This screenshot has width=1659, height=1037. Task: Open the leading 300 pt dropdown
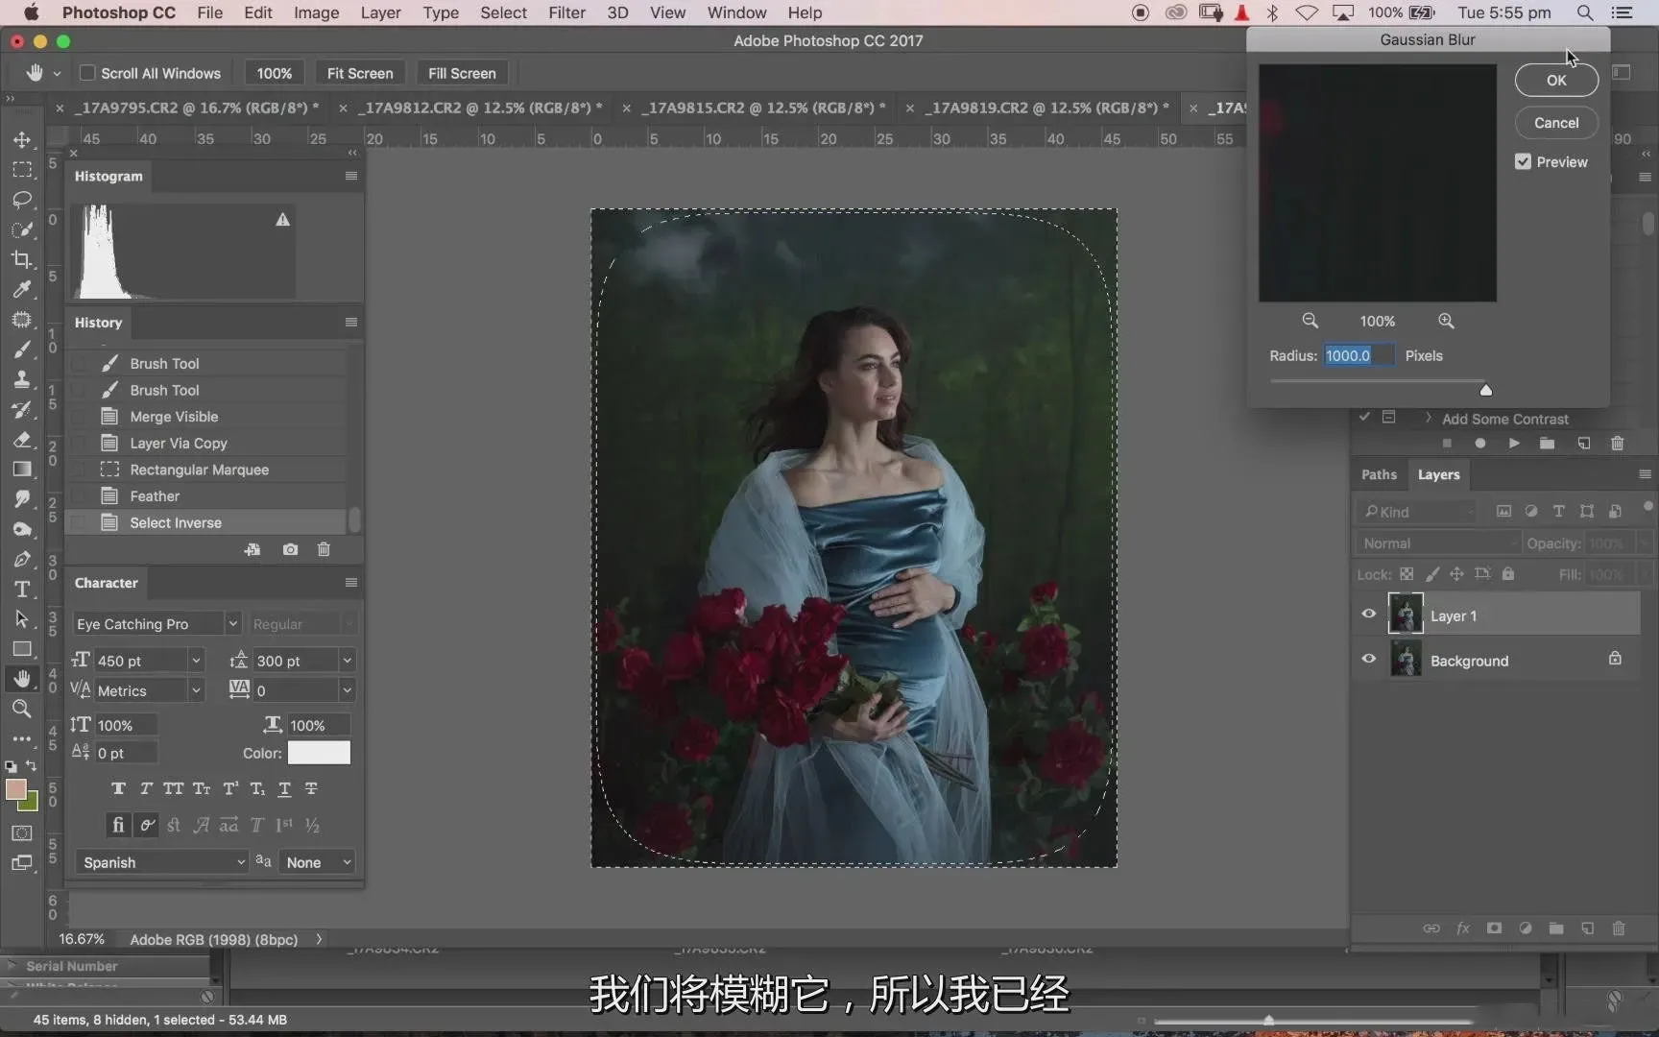[347, 661]
